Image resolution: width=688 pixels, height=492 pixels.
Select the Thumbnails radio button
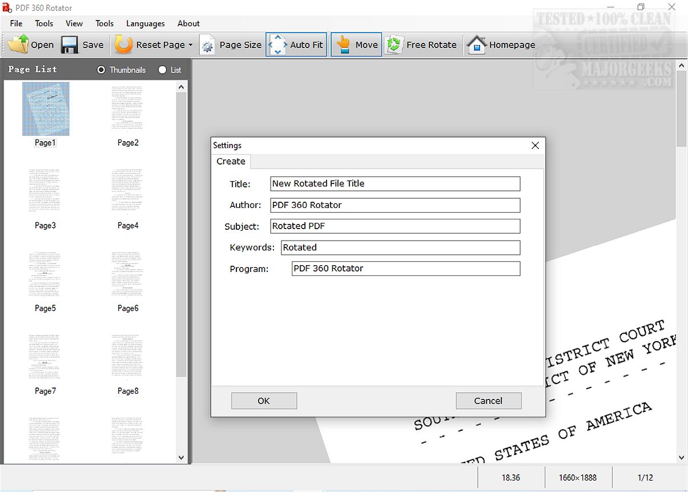[x=101, y=70]
